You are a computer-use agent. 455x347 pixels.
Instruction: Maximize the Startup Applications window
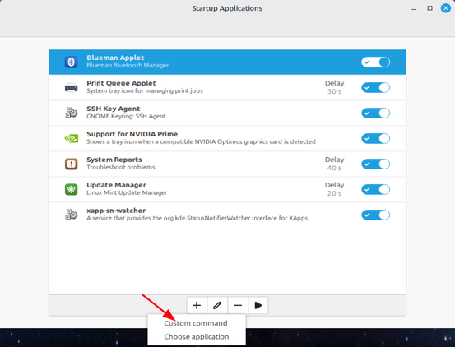point(429,8)
